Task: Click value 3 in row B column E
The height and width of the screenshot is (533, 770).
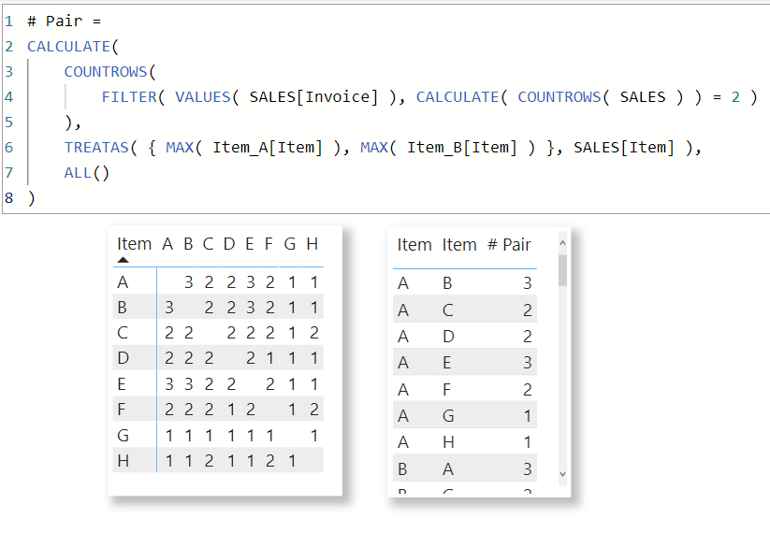Action: pyautogui.click(x=251, y=308)
